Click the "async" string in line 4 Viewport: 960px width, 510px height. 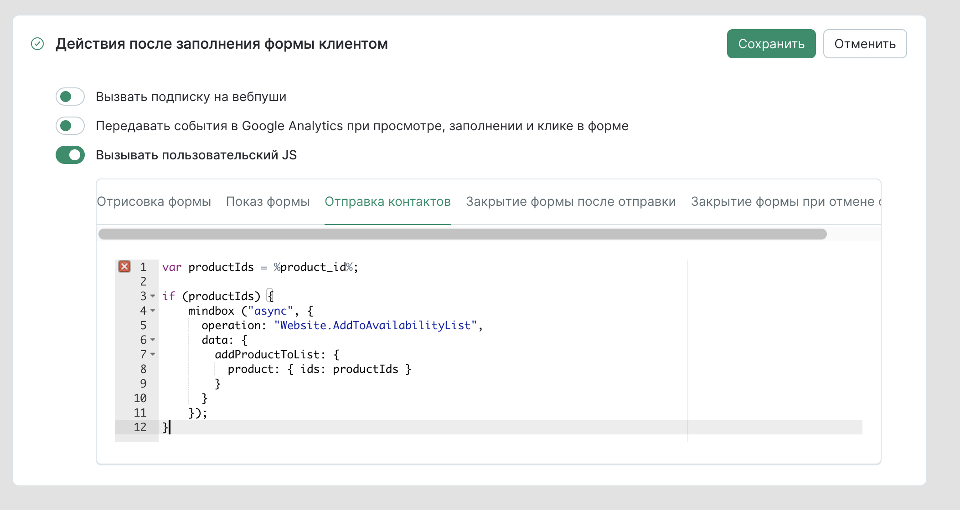coord(270,311)
